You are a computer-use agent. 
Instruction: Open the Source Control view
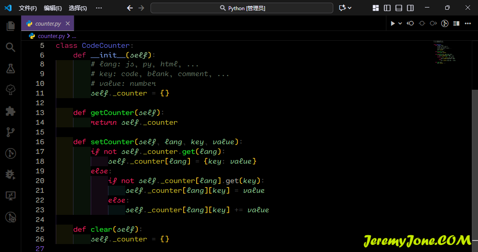(11, 132)
